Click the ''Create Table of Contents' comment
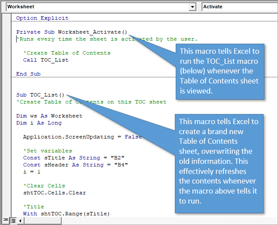The image size is (278, 225). 67,53
